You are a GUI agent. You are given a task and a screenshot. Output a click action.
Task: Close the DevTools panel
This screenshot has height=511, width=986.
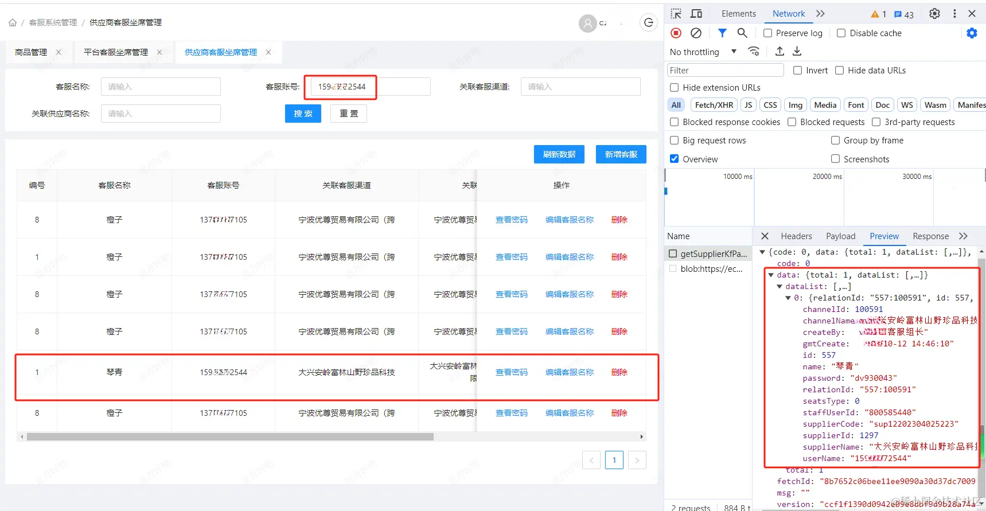click(x=972, y=14)
